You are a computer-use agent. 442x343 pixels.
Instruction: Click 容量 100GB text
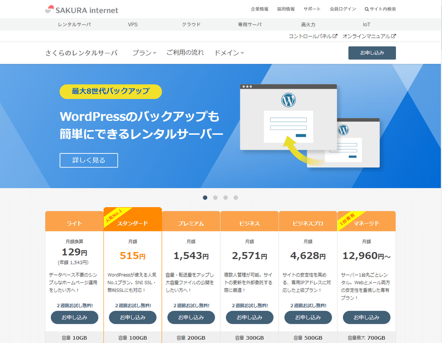(x=133, y=338)
